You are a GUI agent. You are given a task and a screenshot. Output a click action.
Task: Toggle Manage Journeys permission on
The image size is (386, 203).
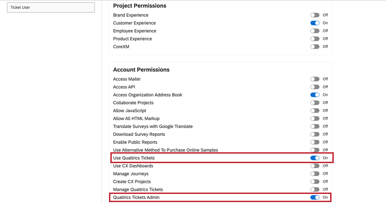click(315, 174)
